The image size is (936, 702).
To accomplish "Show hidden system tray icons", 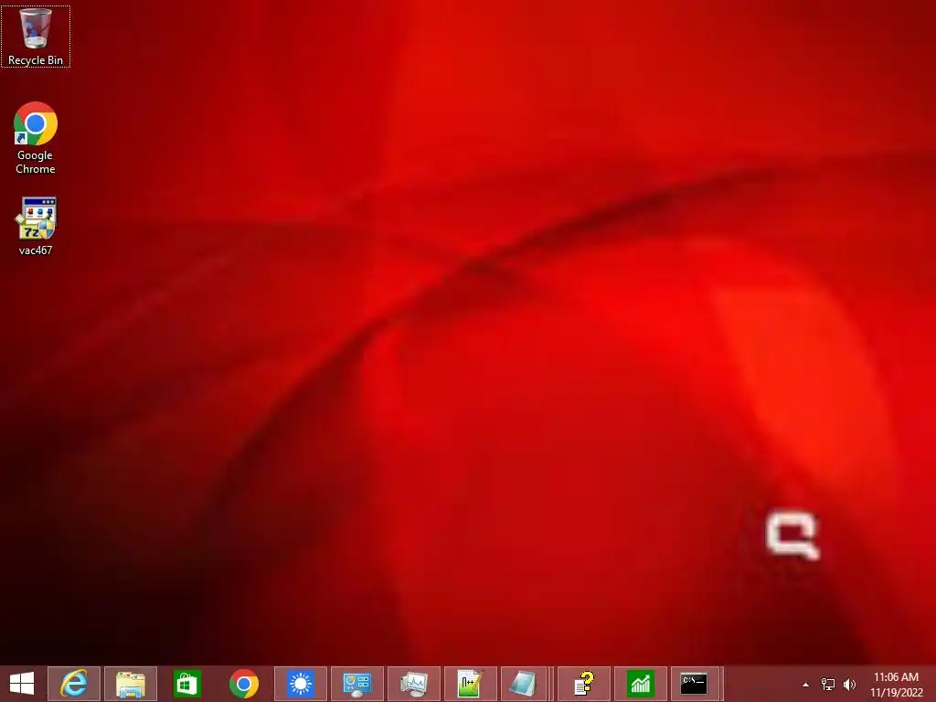I will 806,685.
